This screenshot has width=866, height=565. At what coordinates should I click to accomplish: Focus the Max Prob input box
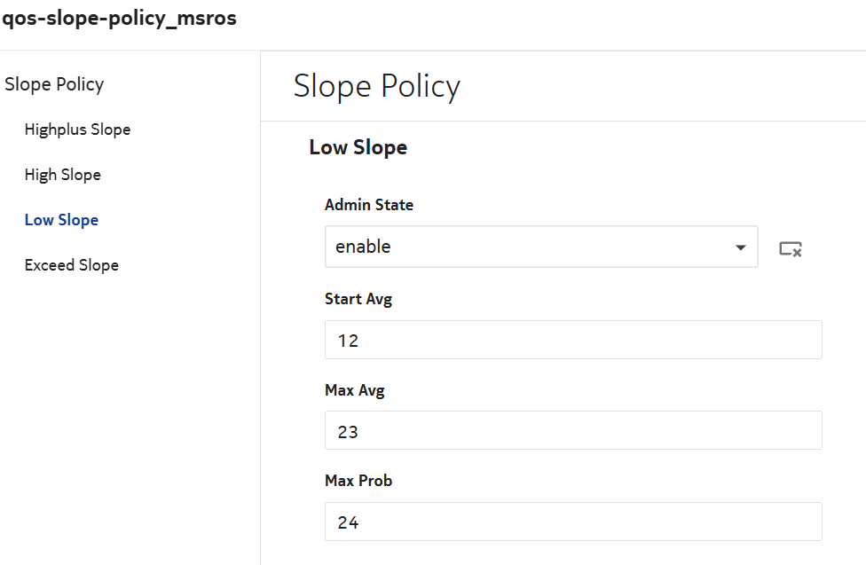pyautogui.click(x=573, y=522)
